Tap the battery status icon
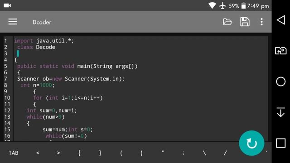 coord(243,6)
